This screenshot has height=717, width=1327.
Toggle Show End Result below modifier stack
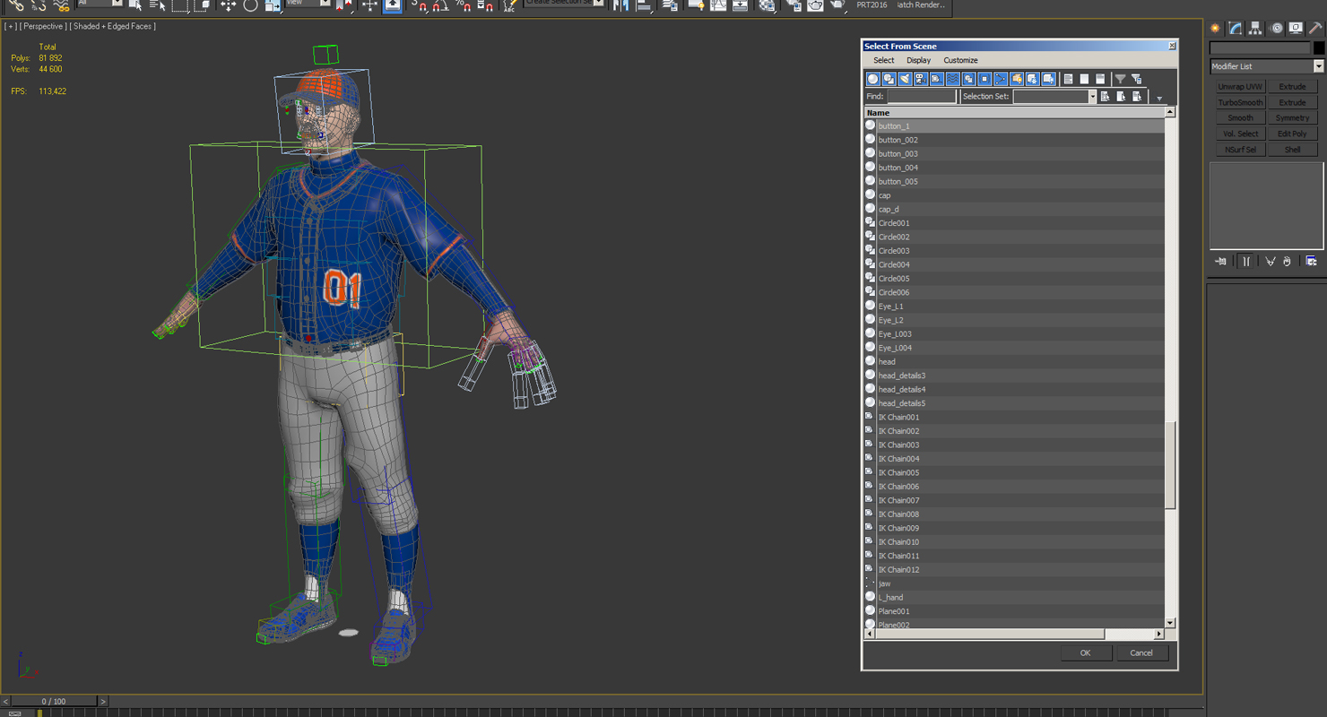point(1246,262)
